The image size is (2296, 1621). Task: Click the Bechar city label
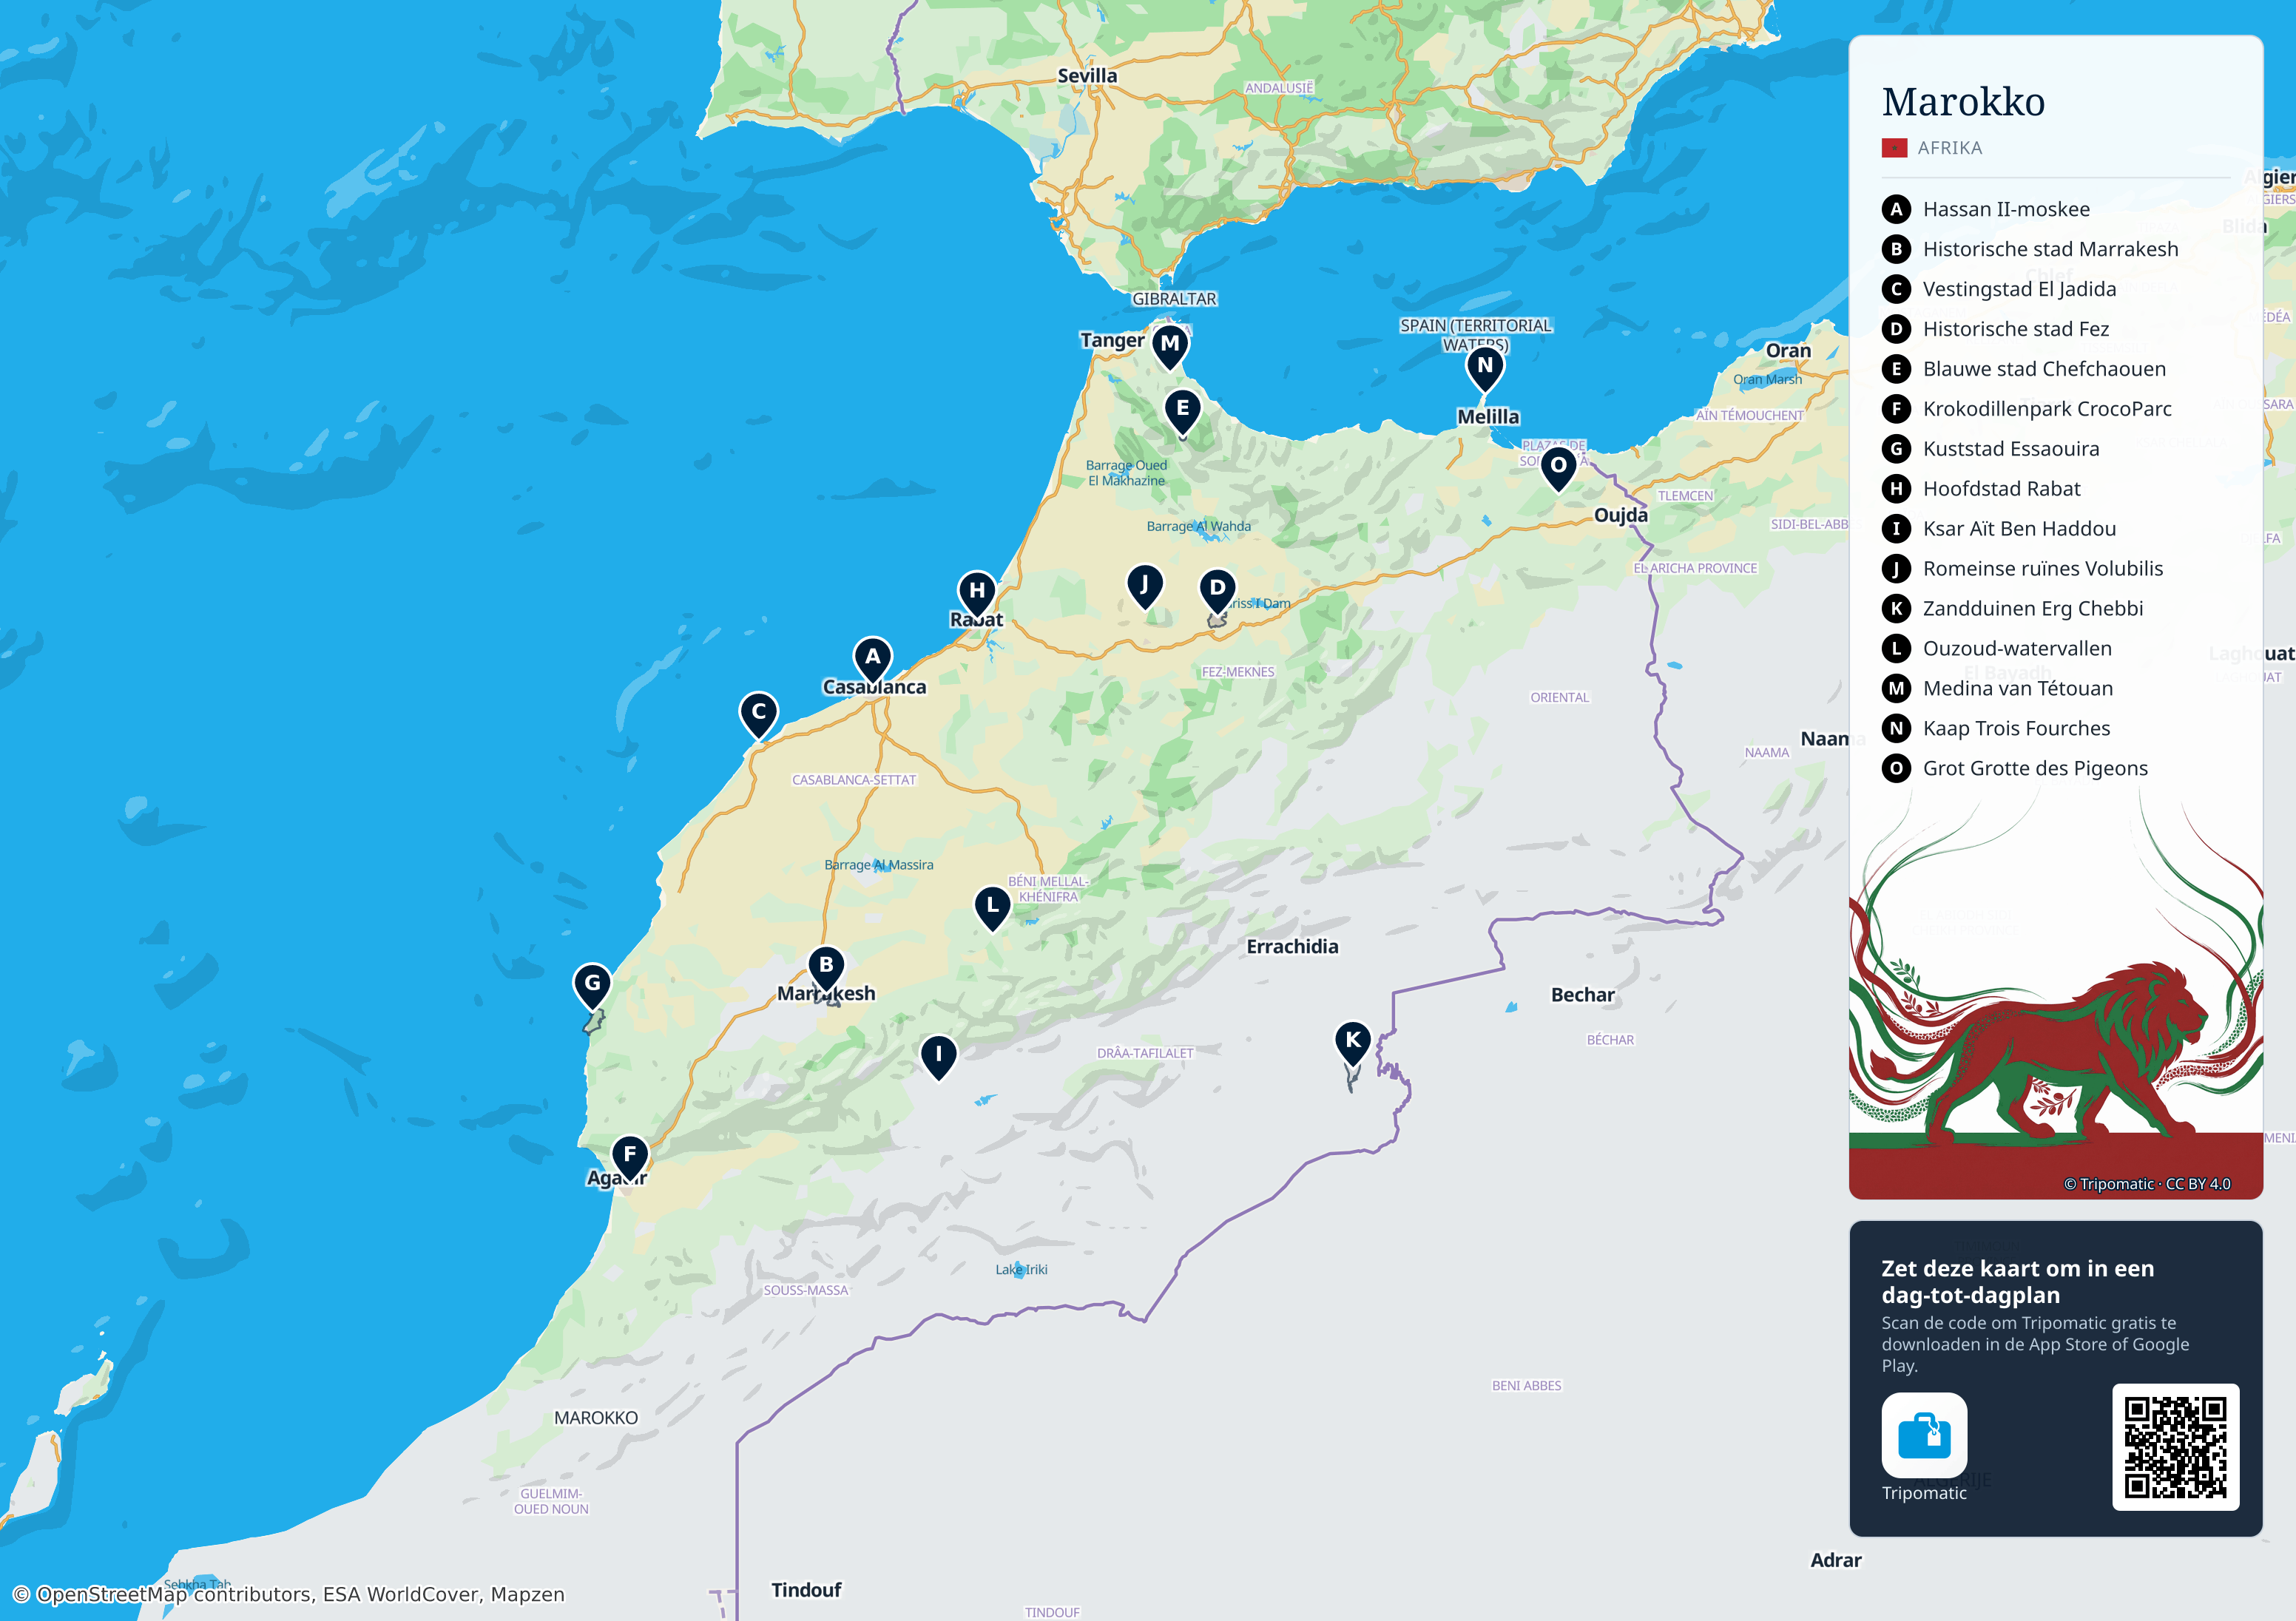[1582, 995]
